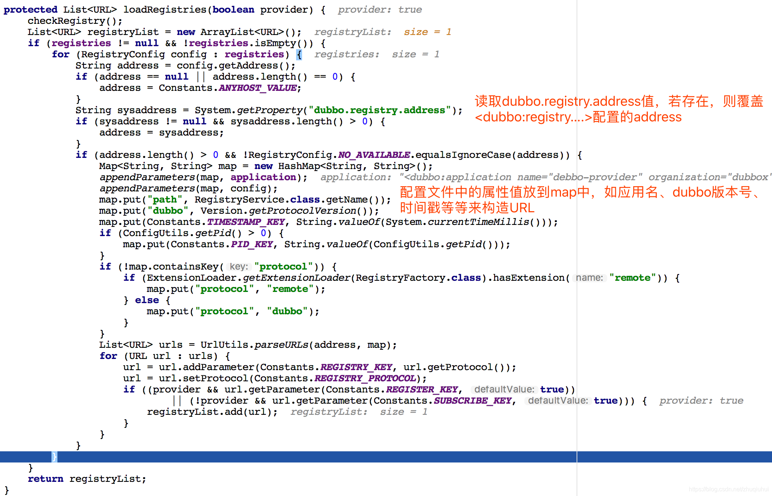Click the 'sysaddress.length() > 0' check
This screenshot has height=496, width=772.
[299, 121]
